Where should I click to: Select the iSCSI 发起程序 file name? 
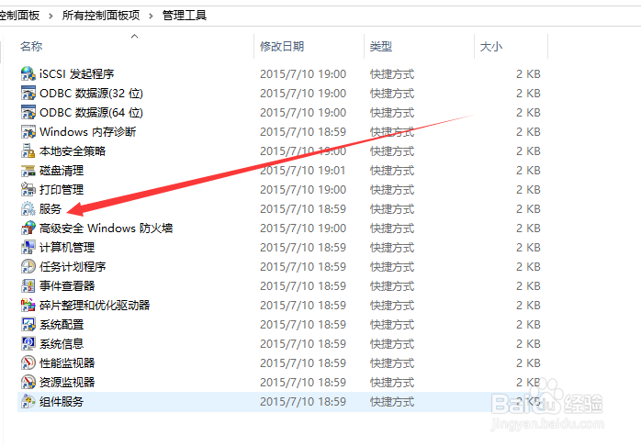click(x=77, y=74)
